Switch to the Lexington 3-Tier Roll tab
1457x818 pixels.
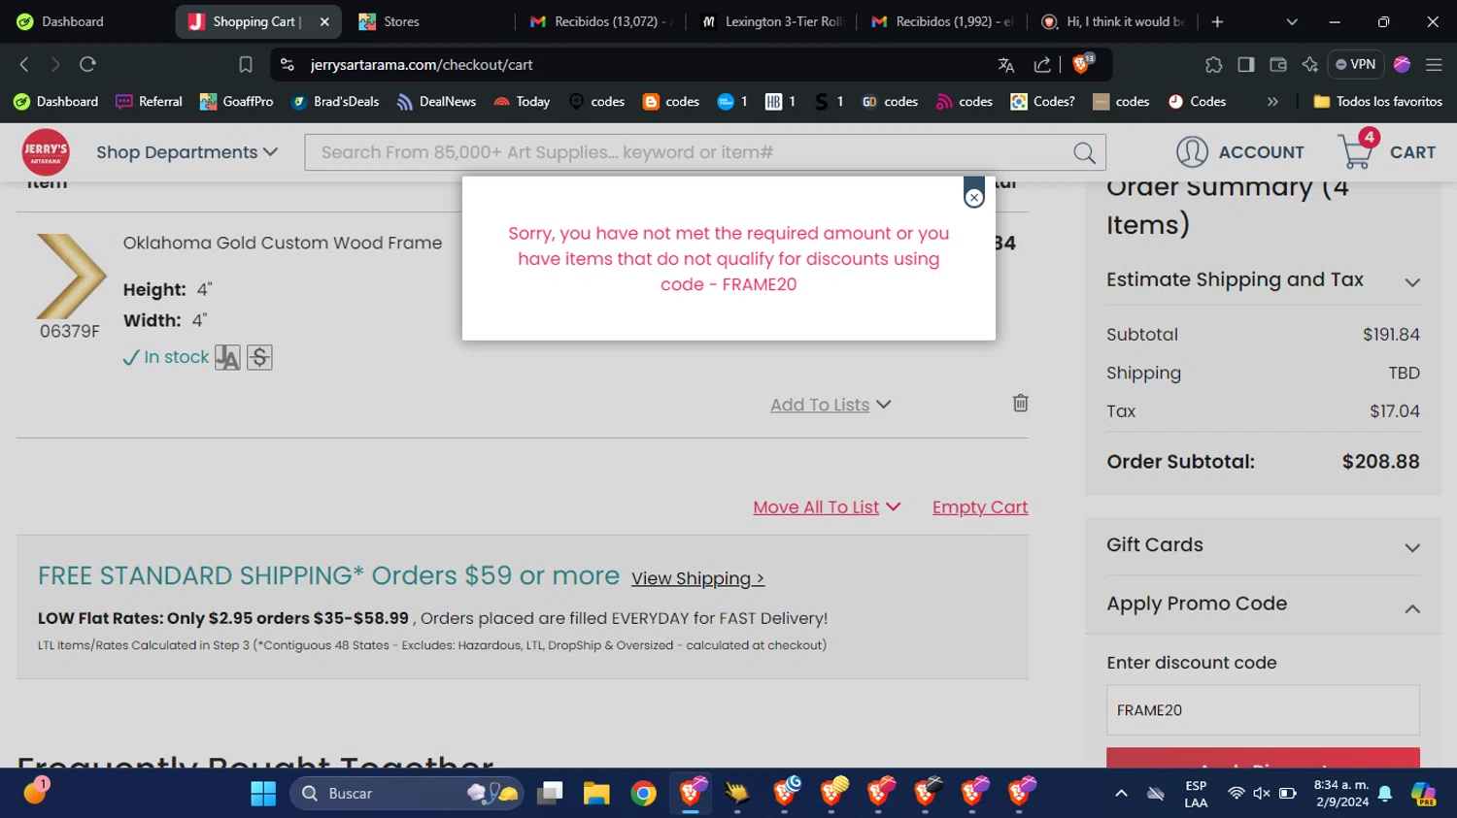pos(772,21)
